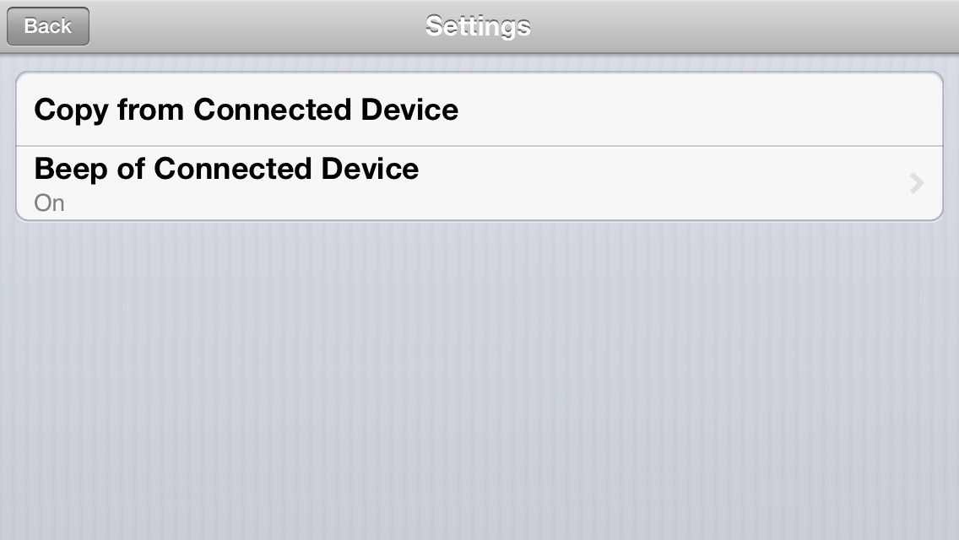
Task: Click the Settings title in header
Action: (479, 26)
